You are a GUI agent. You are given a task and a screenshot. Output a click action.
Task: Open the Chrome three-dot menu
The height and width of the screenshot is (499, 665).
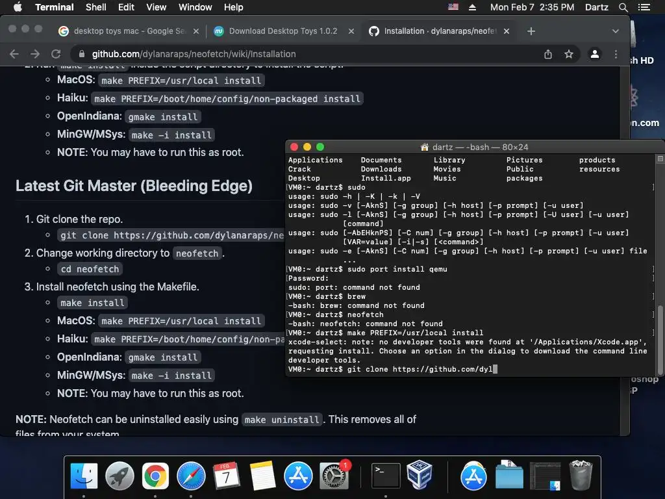(x=616, y=54)
